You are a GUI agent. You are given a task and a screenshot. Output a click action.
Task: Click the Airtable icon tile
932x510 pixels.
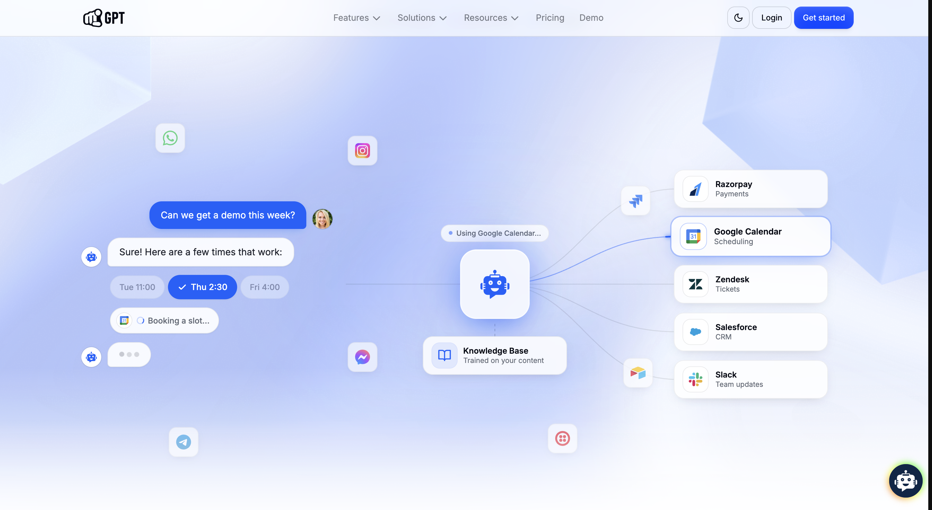tap(638, 373)
